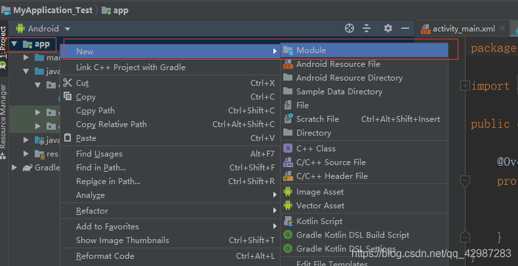Image resolution: width=518 pixels, height=266 pixels.
Task: Select Replace in Path... menu item
Action: click(170, 181)
